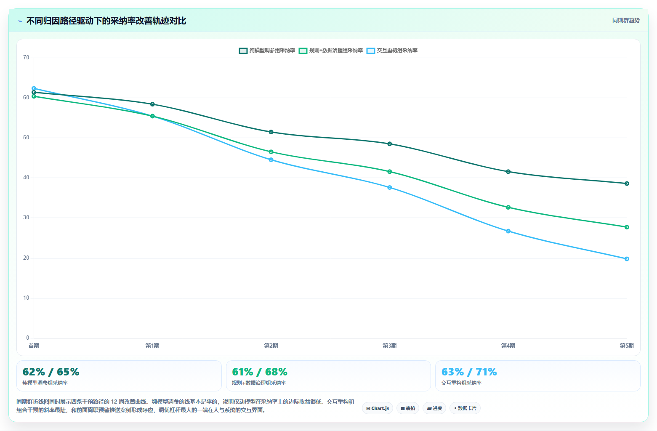Click the y-axis value 70
This screenshot has width=657, height=431.
[x=26, y=58]
